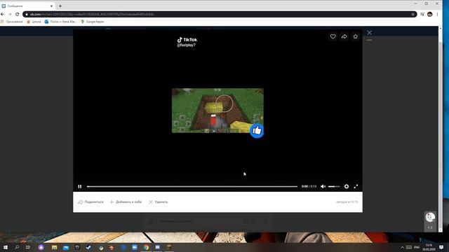This screenshot has width=449, height=252.
Task: Close the Сообщения tab
Action: pyautogui.click(x=51, y=6)
